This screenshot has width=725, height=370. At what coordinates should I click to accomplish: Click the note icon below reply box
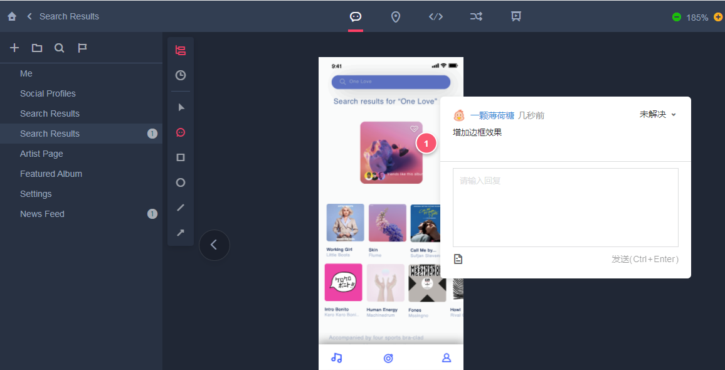click(x=458, y=259)
